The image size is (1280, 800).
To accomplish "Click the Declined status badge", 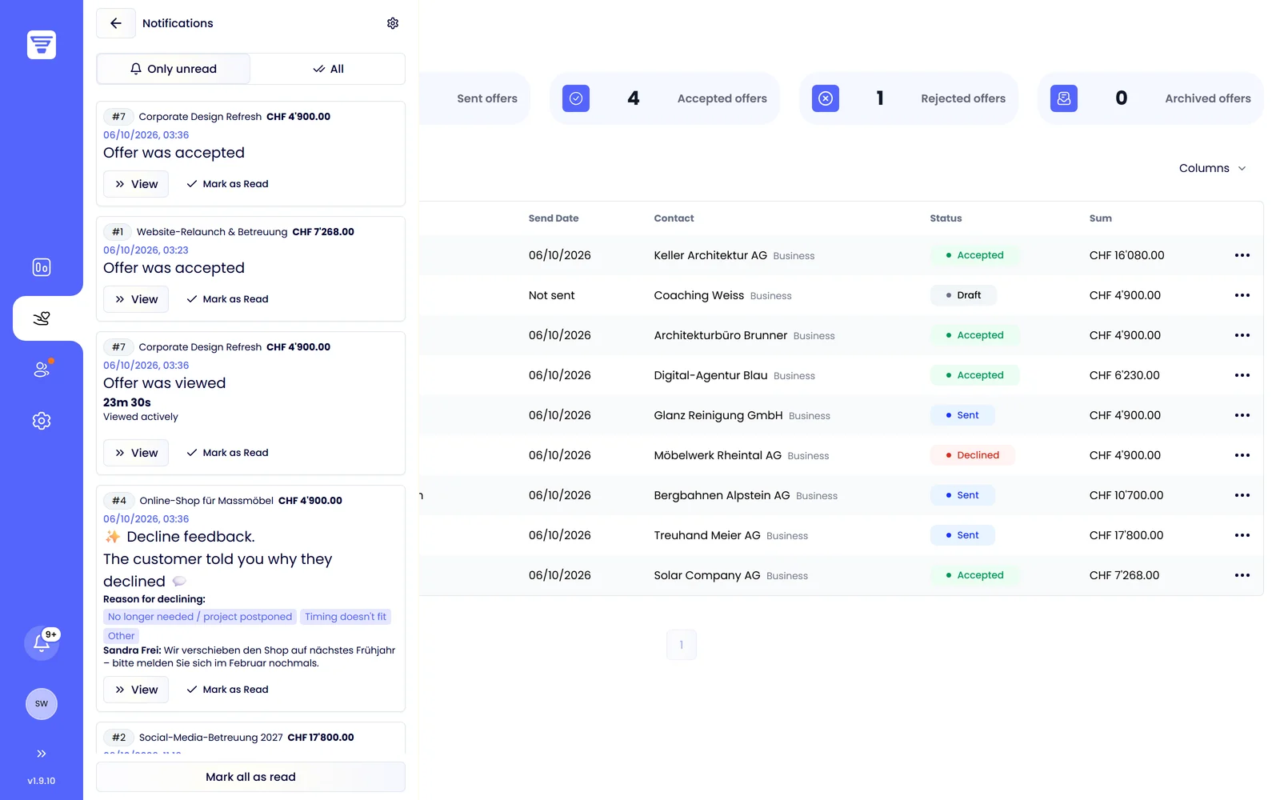I will coord(972,455).
